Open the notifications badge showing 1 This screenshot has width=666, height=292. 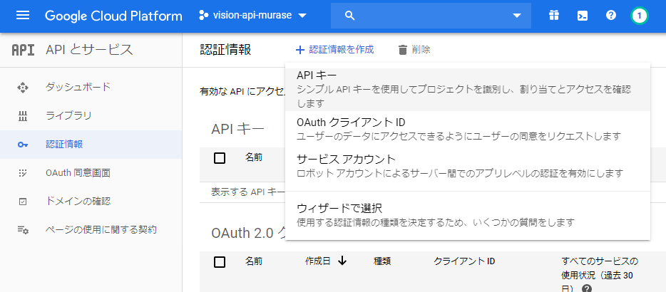(639, 16)
